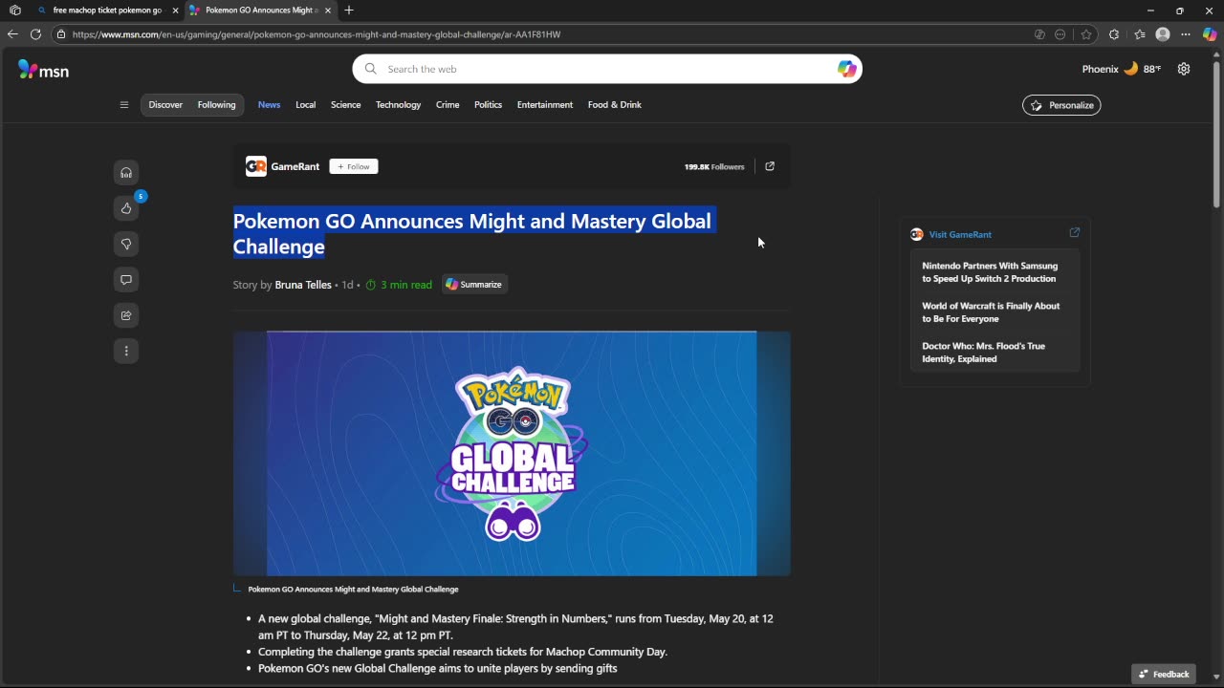The width and height of the screenshot is (1224, 688).
Task: Open the Favorites list icon
Action: [x=1140, y=34]
